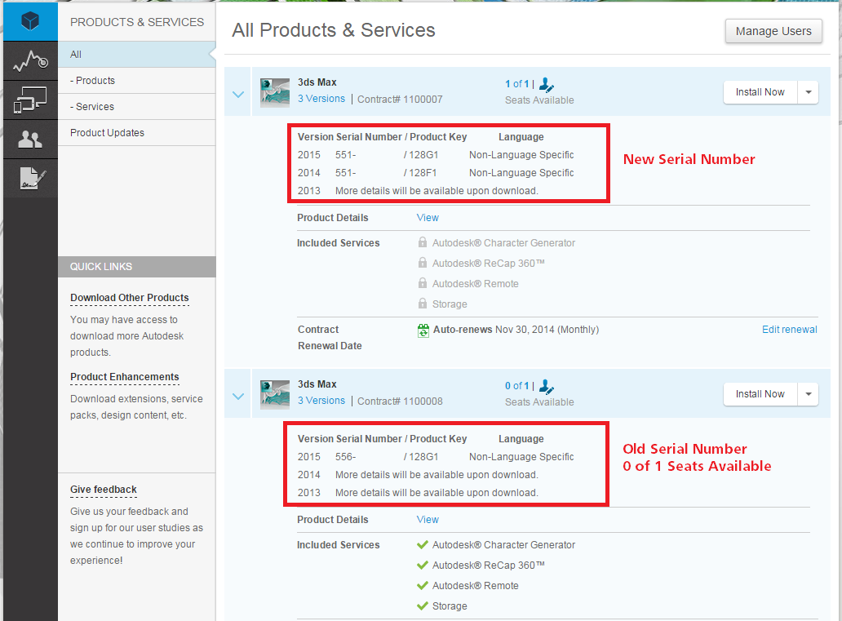This screenshot has height=621, width=842.
Task: Click the auto-renew calendar icon
Action: pos(423,330)
